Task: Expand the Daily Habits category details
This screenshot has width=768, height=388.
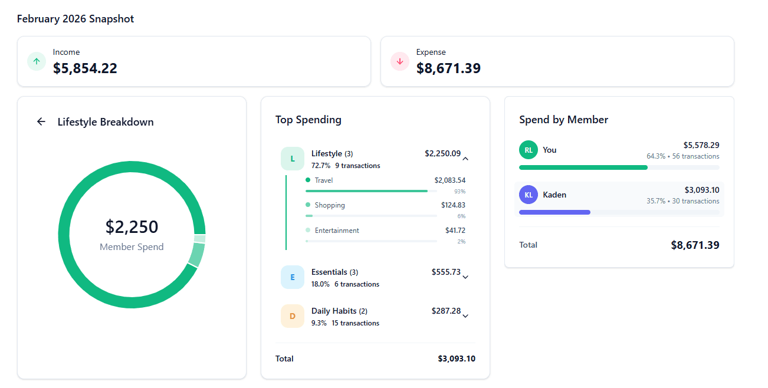Action: click(465, 316)
